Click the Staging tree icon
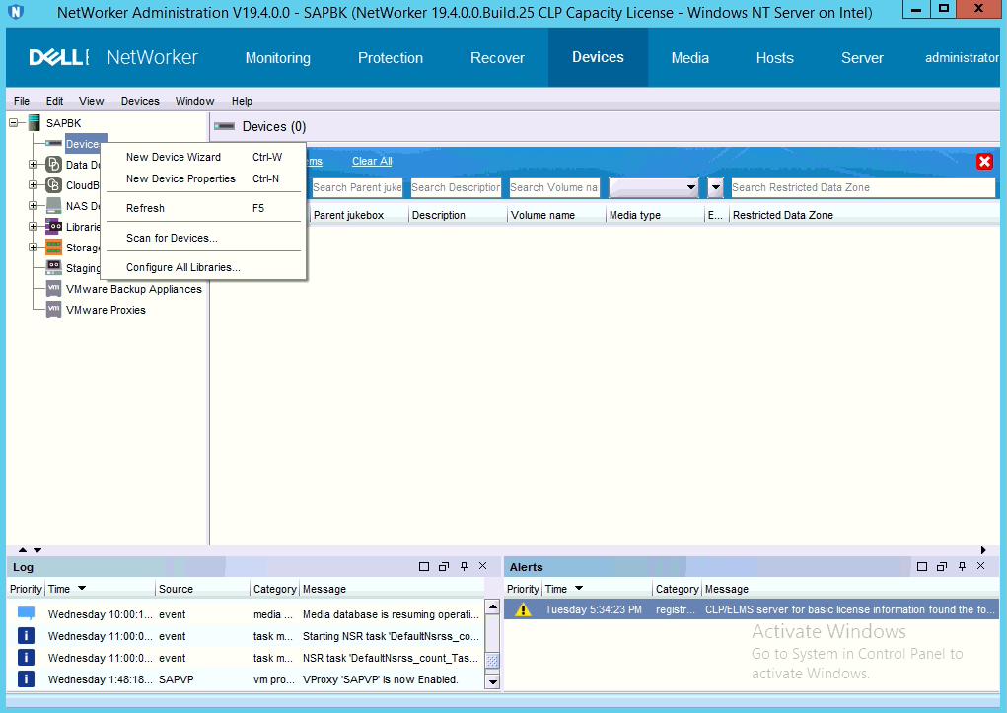 click(x=53, y=268)
